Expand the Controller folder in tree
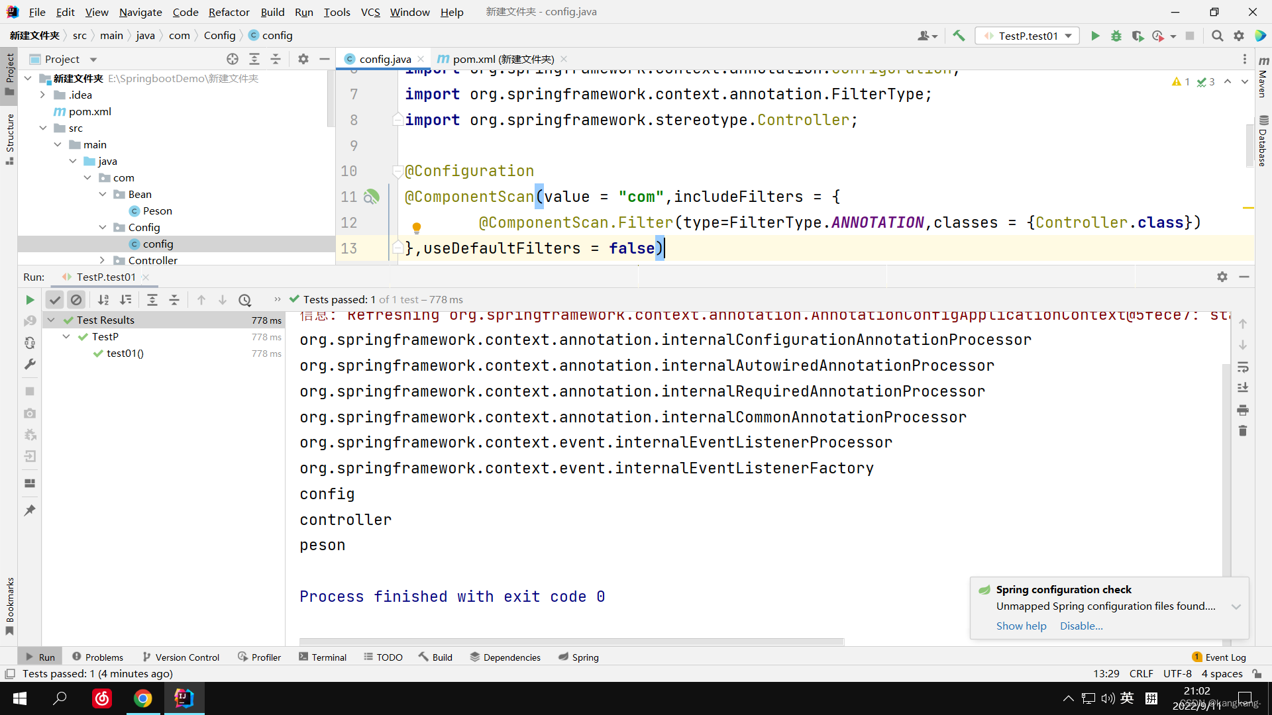Screen dimensions: 1272x715 click(x=102, y=260)
